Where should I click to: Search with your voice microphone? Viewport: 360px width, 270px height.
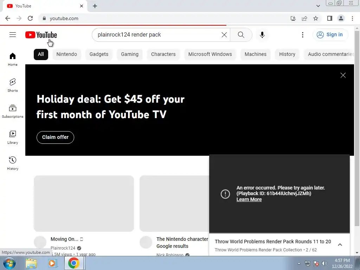[262, 35]
